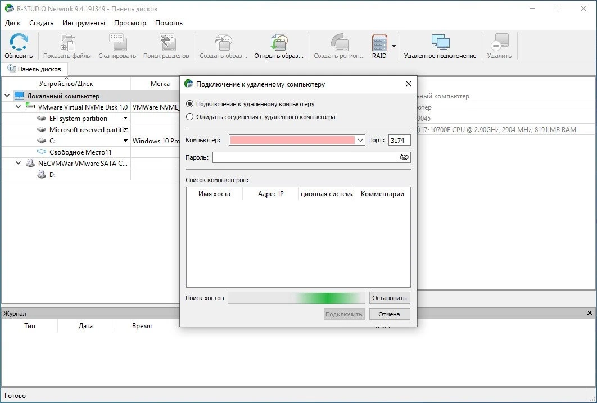This screenshot has width=597, height=403.
Task: Click the RAID toolbar icon
Action: point(379,42)
